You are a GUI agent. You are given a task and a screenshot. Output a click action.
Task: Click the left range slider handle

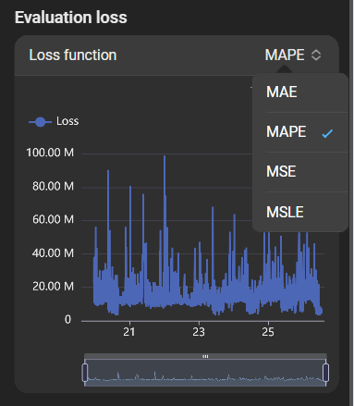85,373
